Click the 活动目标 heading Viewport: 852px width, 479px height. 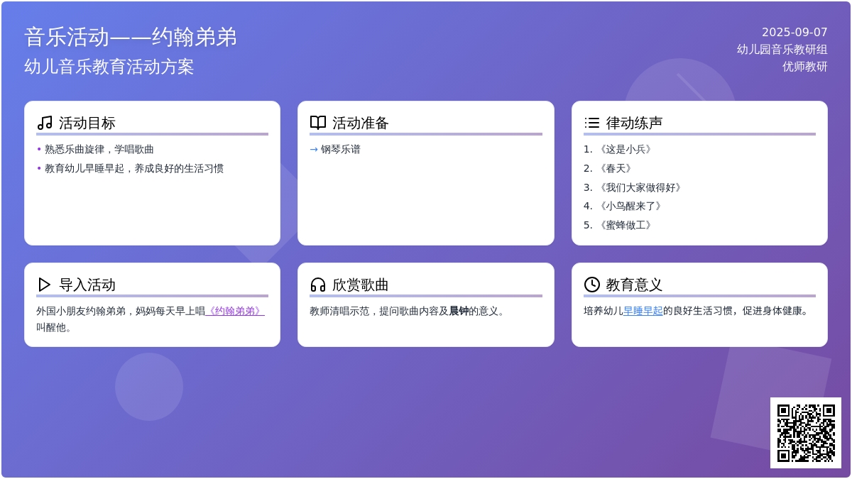click(87, 123)
